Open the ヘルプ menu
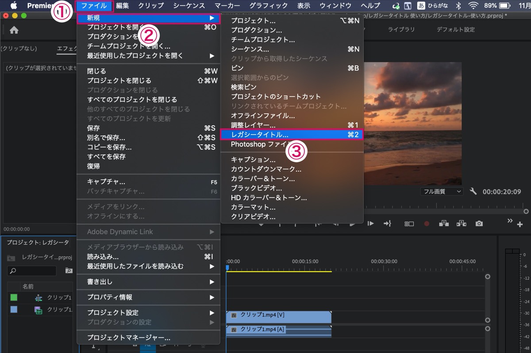 tap(370, 6)
